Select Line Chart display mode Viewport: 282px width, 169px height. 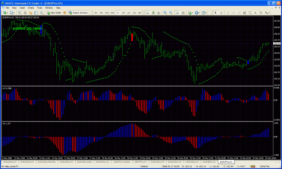pos(159,13)
